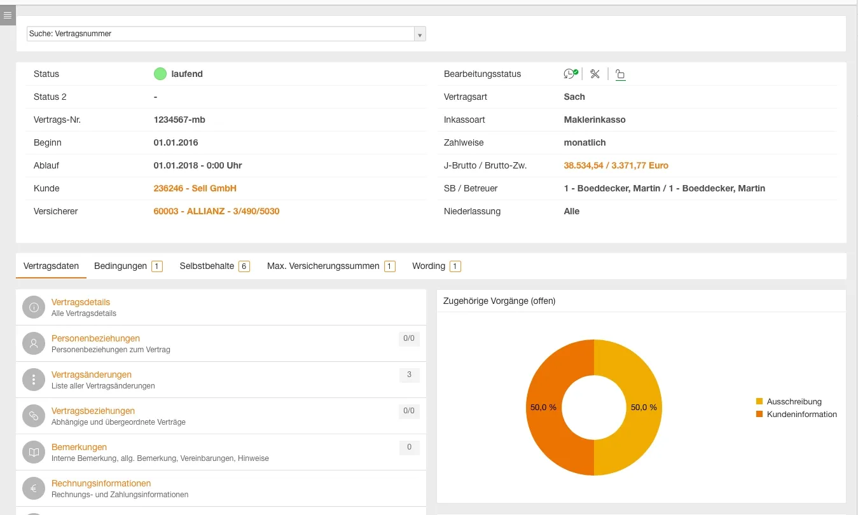
Task: Toggle Kundeninformation legend swatch in chart
Action: pyautogui.click(x=759, y=414)
